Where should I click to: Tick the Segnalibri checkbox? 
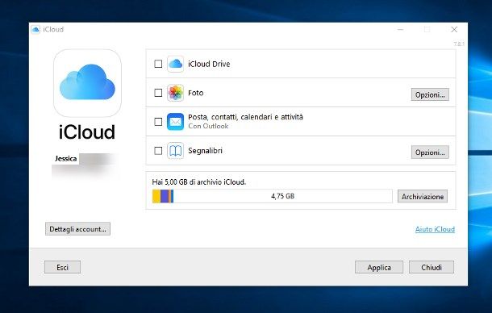(158, 151)
